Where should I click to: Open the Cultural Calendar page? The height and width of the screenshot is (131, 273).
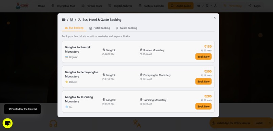(151, 6)
